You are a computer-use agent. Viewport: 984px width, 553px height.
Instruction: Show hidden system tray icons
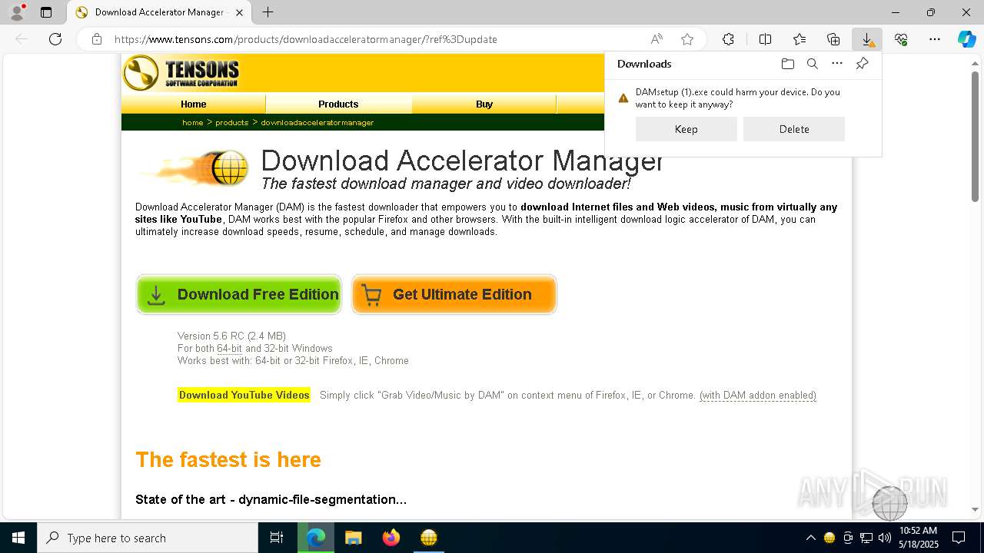(810, 538)
